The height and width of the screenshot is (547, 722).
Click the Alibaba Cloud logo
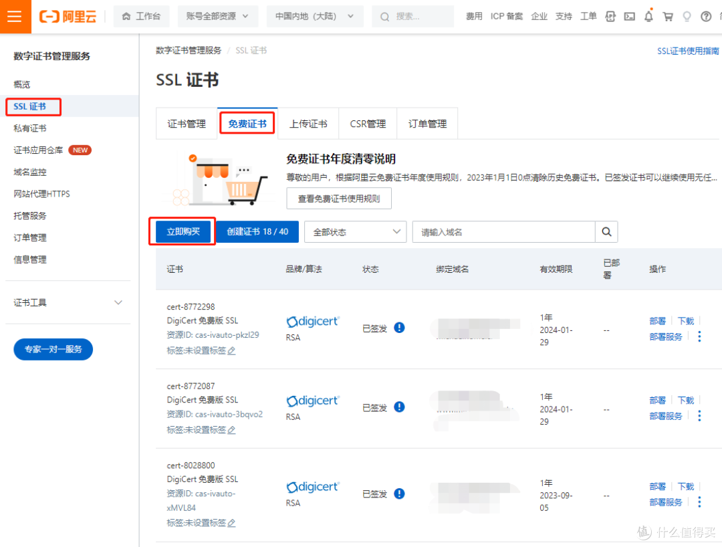68,17
